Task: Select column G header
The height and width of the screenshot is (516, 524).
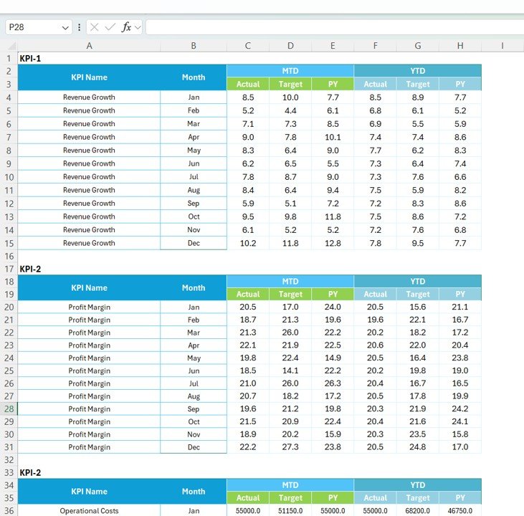Action: click(418, 46)
